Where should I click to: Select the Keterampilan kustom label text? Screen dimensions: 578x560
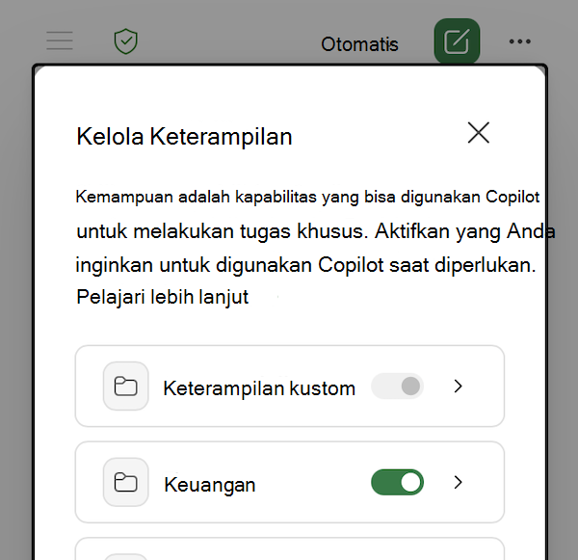coord(259,388)
